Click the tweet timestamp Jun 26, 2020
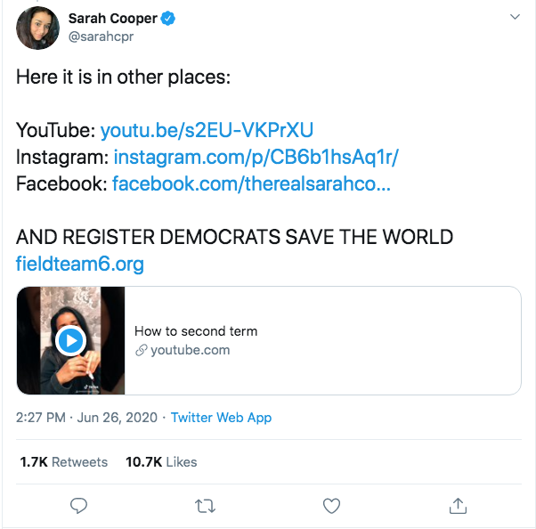 (86, 418)
